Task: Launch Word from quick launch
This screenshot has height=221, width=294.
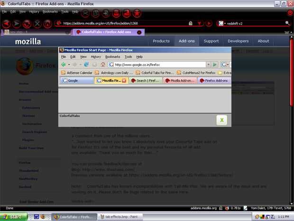Action: point(37,217)
